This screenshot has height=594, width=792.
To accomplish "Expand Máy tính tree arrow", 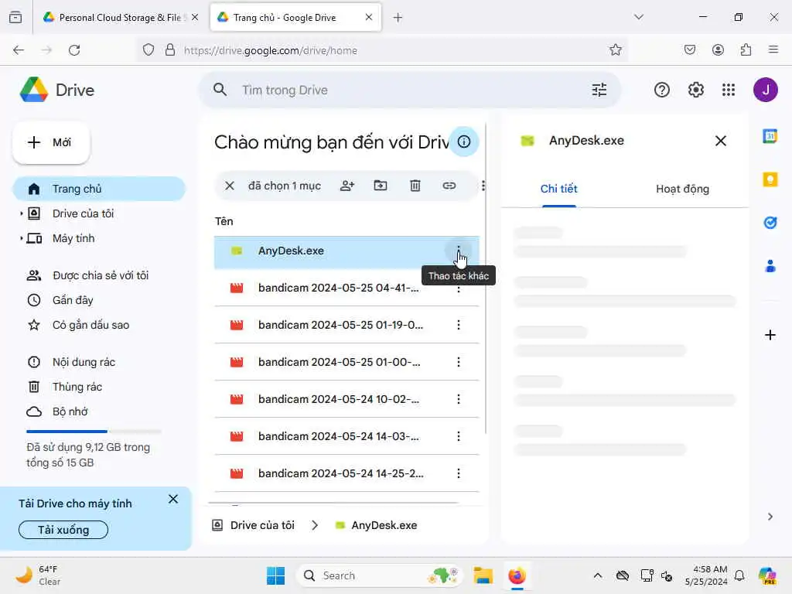I will point(21,238).
